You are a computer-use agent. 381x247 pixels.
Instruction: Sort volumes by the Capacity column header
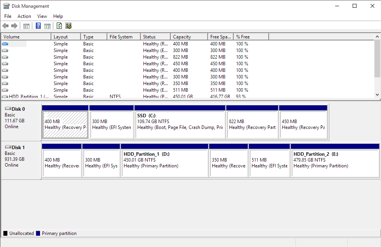click(189, 36)
